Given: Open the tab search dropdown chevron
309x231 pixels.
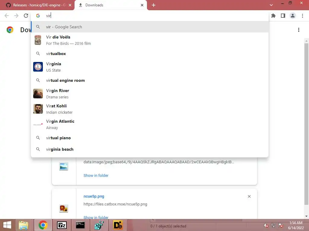Looking at the screenshot, I should point(271,5).
